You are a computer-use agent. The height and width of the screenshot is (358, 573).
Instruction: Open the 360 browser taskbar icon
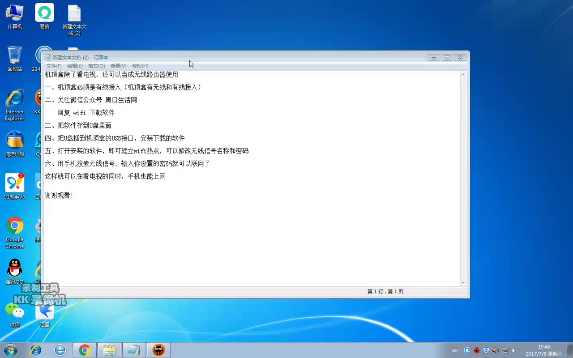(x=60, y=350)
